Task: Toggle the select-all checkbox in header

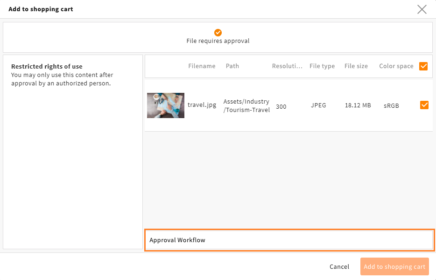Action: tap(423, 66)
